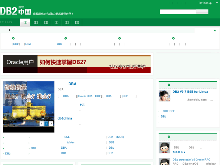This screenshot has width=220, height=165.
Task: Click the DB2 China site logo
Action: [x=15, y=11]
